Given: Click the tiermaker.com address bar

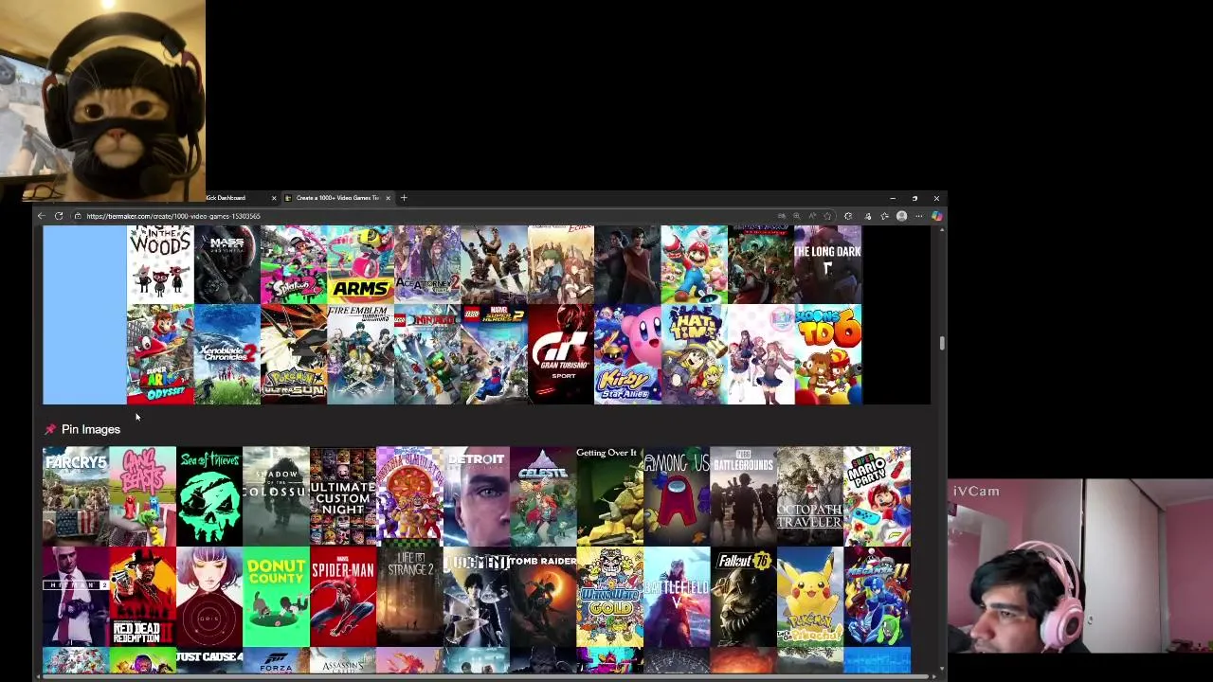Looking at the screenshot, I should pos(426,216).
